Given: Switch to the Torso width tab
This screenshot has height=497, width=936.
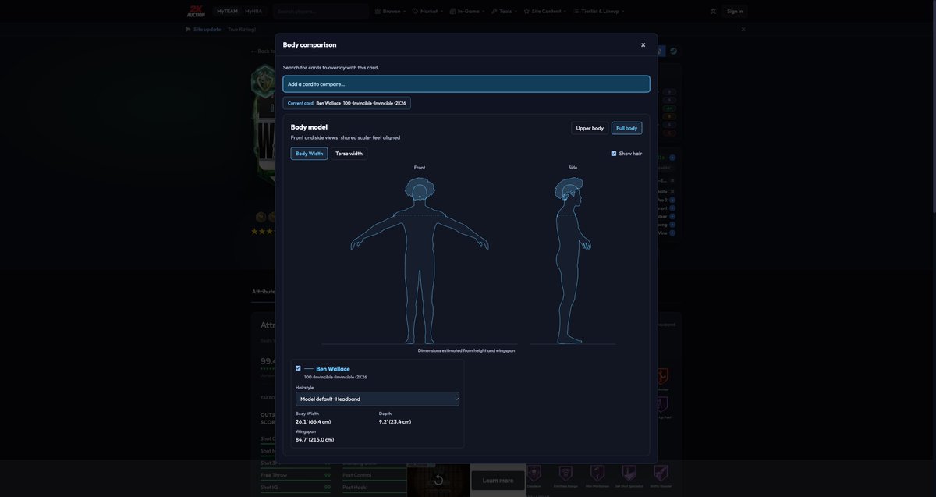Looking at the screenshot, I should pyautogui.click(x=349, y=154).
